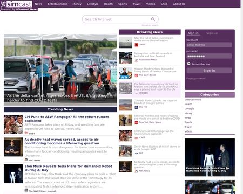The width and height of the screenshot is (243, 194).
Task: Open the Elon Musk robot thumbnail in sidebar
Action: coord(210,157)
